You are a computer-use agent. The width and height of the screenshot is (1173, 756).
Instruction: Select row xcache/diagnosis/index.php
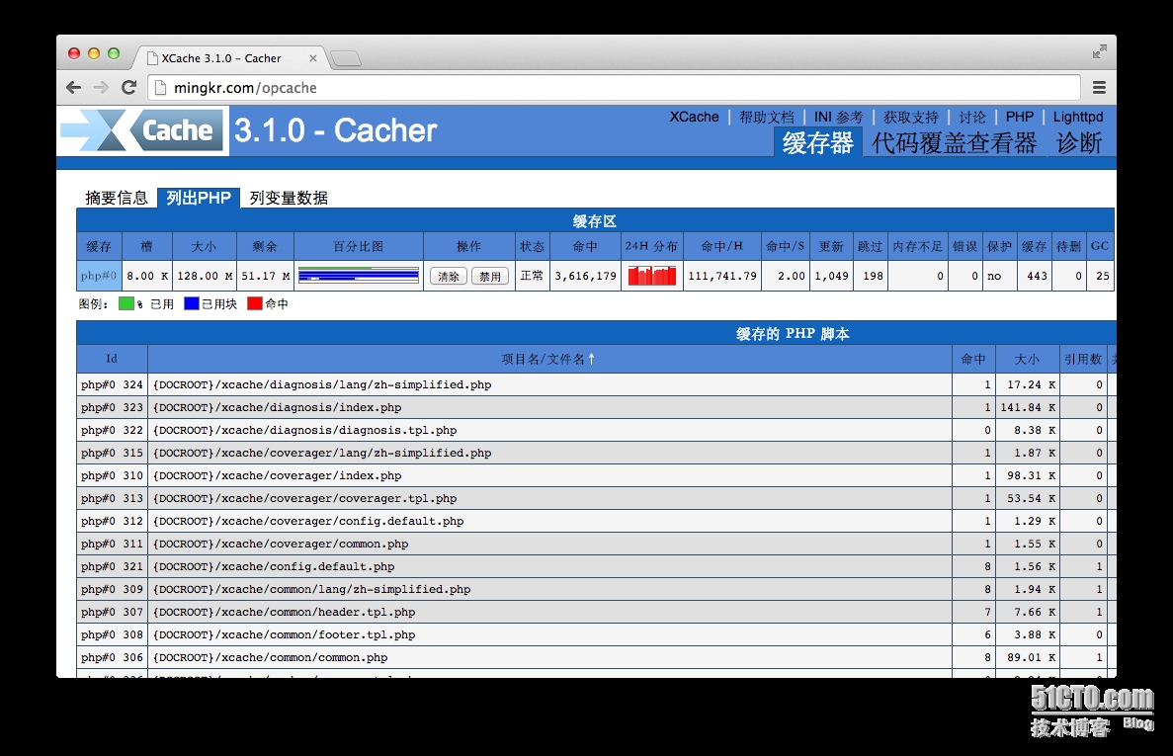[x=596, y=407]
